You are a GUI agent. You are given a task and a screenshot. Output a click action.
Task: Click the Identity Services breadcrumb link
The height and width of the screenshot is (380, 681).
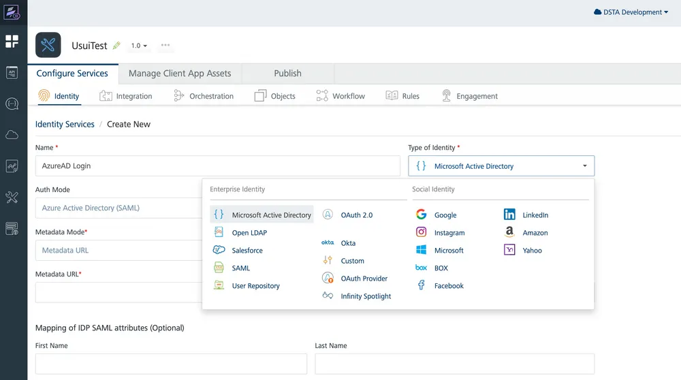point(65,124)
